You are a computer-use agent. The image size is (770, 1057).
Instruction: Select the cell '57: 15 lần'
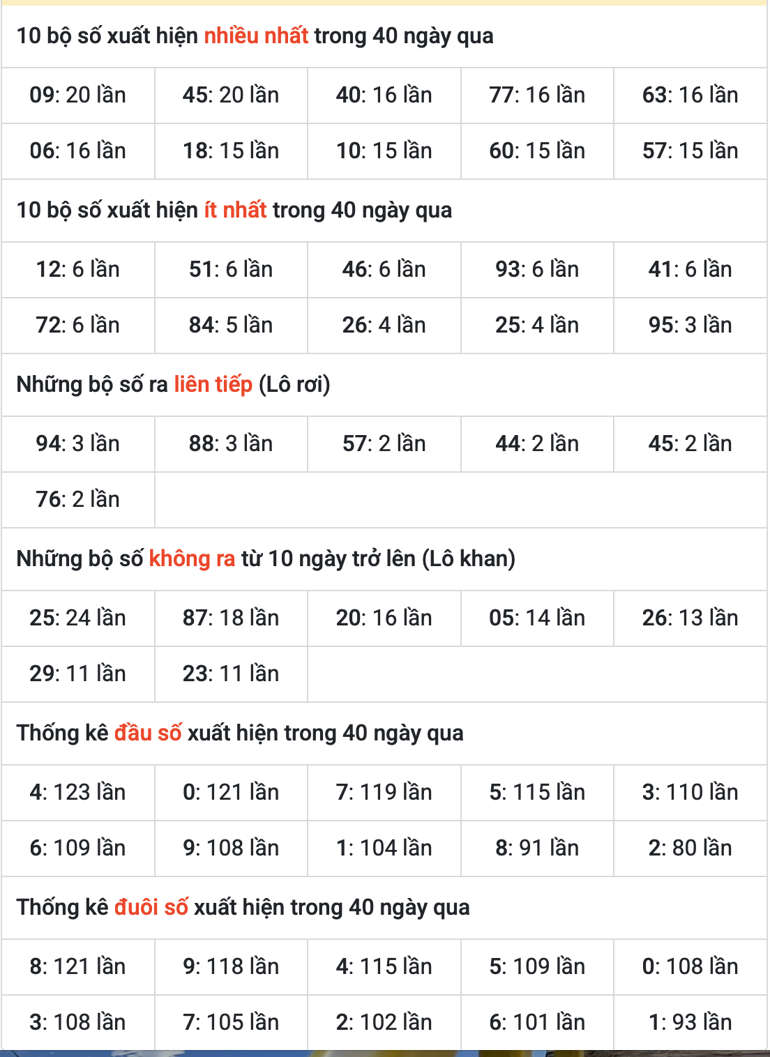(690, 151)
